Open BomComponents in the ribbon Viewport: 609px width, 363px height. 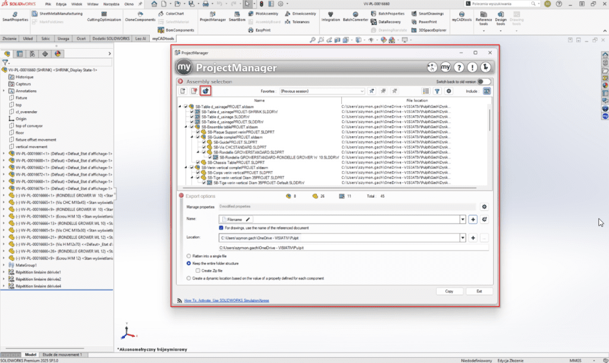[176, 30]
